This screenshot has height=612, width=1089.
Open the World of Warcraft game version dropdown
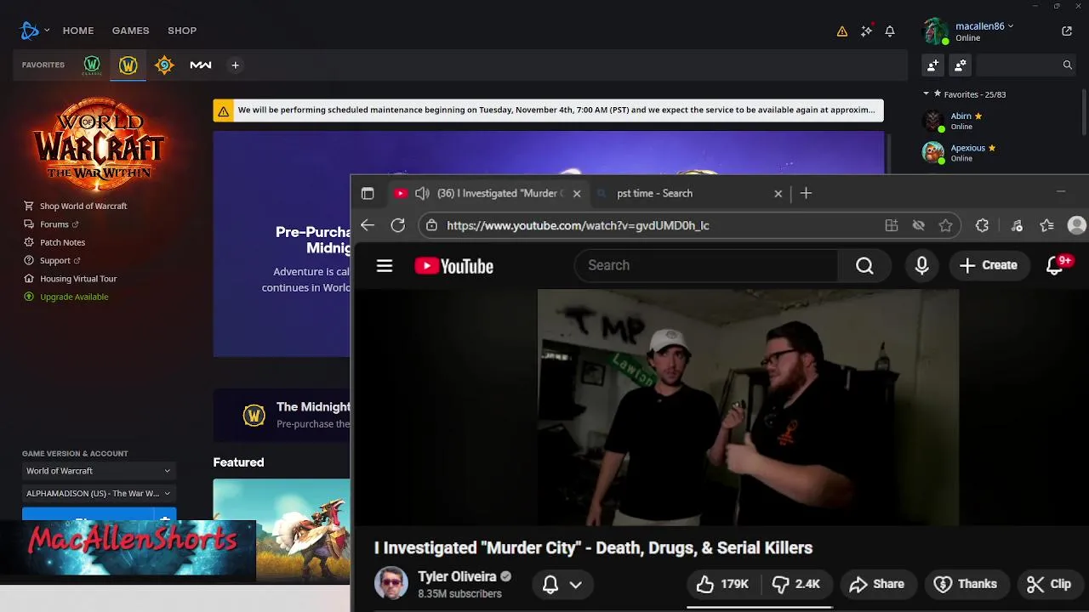pyautogui.click(x=99, y=471)
